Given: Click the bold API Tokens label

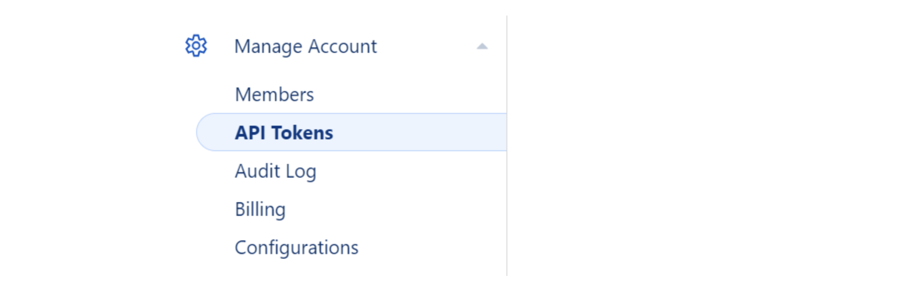Looking at the screenshot, I should pos(284,133).
